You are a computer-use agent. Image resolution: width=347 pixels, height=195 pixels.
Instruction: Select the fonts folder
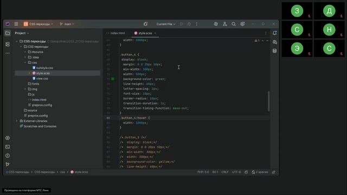tap(34, 84)
